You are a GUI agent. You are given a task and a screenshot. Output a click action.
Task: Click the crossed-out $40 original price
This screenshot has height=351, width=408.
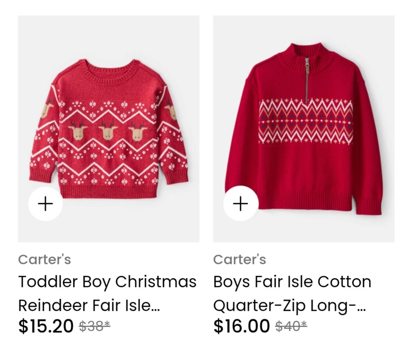[x=291, y=326]
